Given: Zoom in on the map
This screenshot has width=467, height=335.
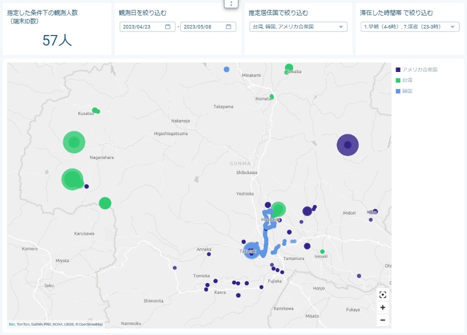Looking at the screenshot, I should coord(383,307).
